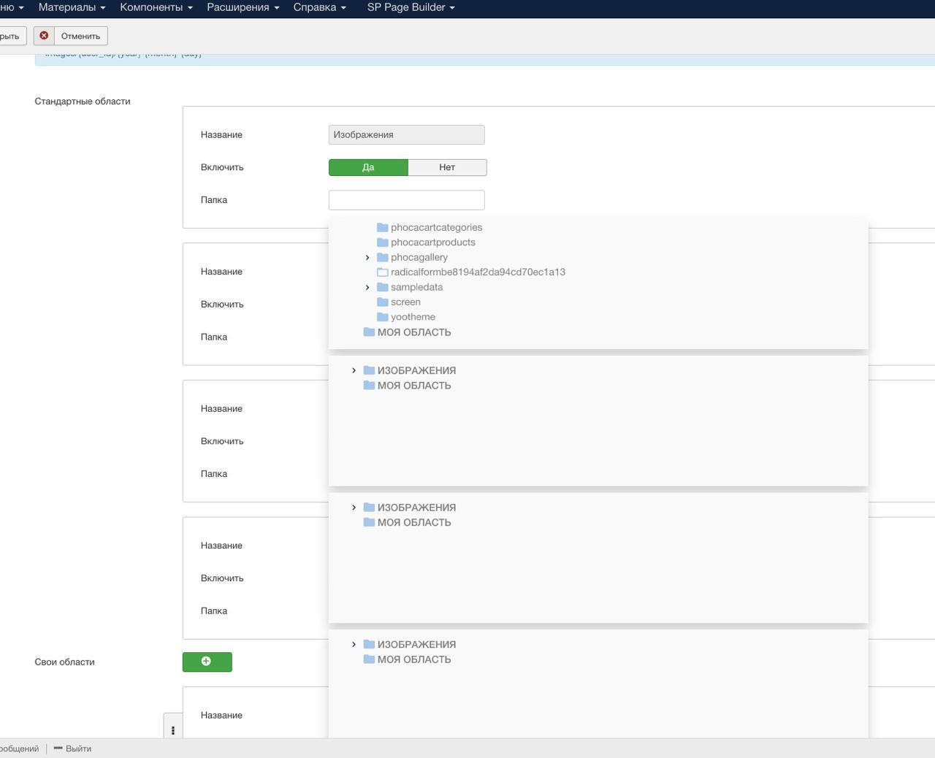Open the Справка menu

tap(320, 7)
